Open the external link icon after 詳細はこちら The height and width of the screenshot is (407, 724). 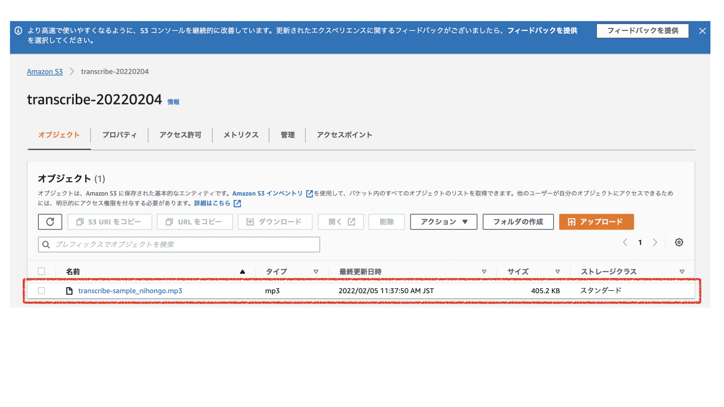click(237, 203)
